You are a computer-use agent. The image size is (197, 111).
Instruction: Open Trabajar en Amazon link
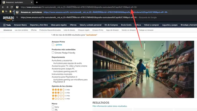[x=146, y=30]
